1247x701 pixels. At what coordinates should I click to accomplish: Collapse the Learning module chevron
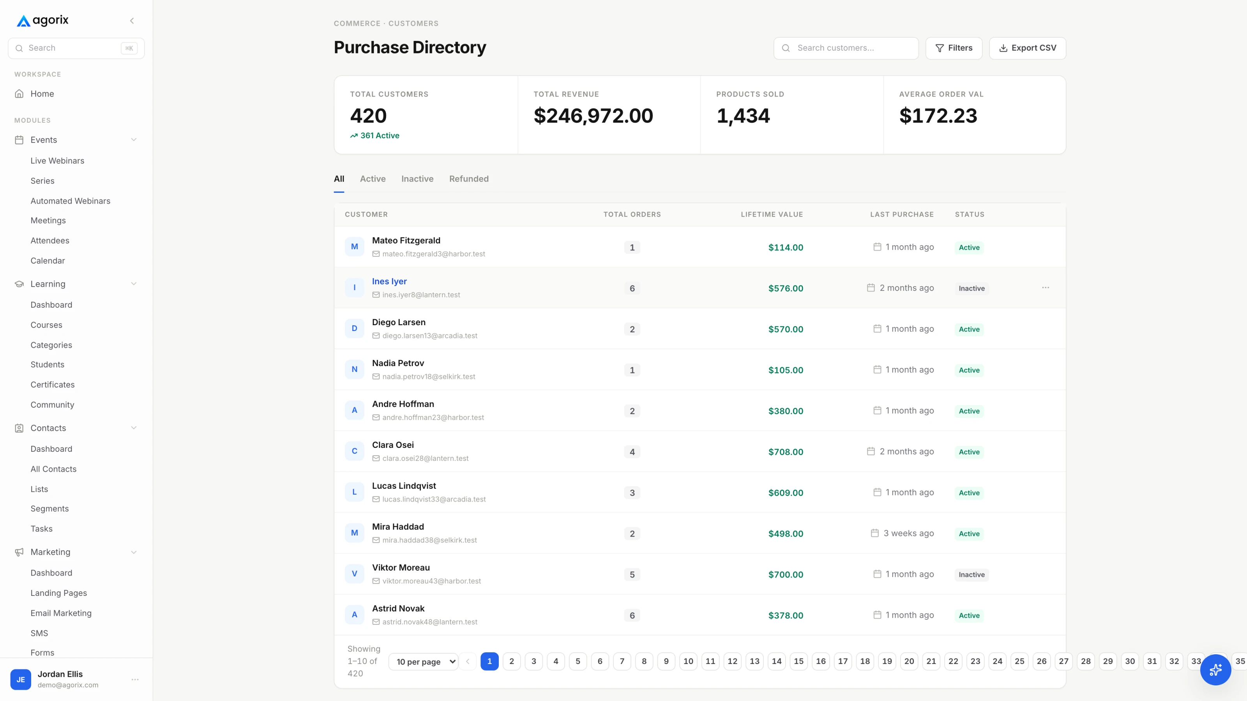(134, 284)
